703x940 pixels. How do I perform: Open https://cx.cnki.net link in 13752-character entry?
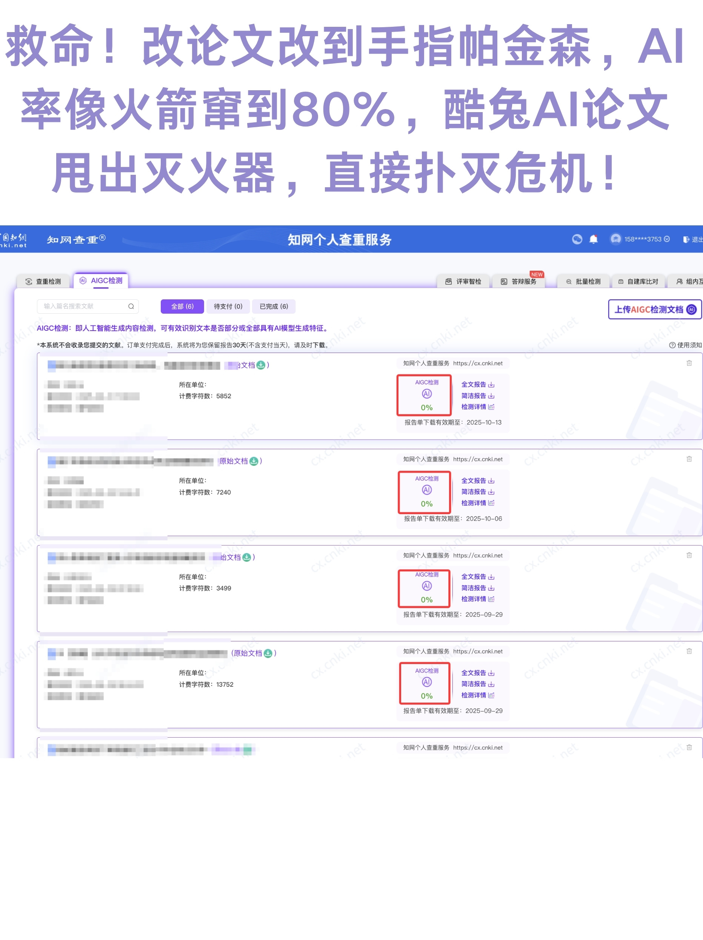click(478, 652)
